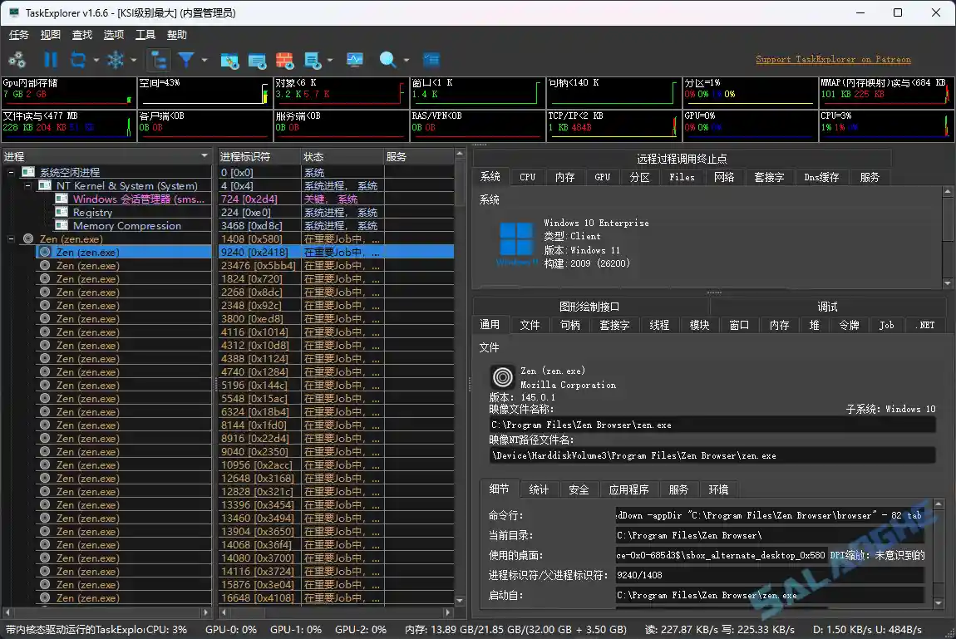Switch to the Dns缓存 tab
This screenshot has width=956, height=639.
click(x=821, y=177)
